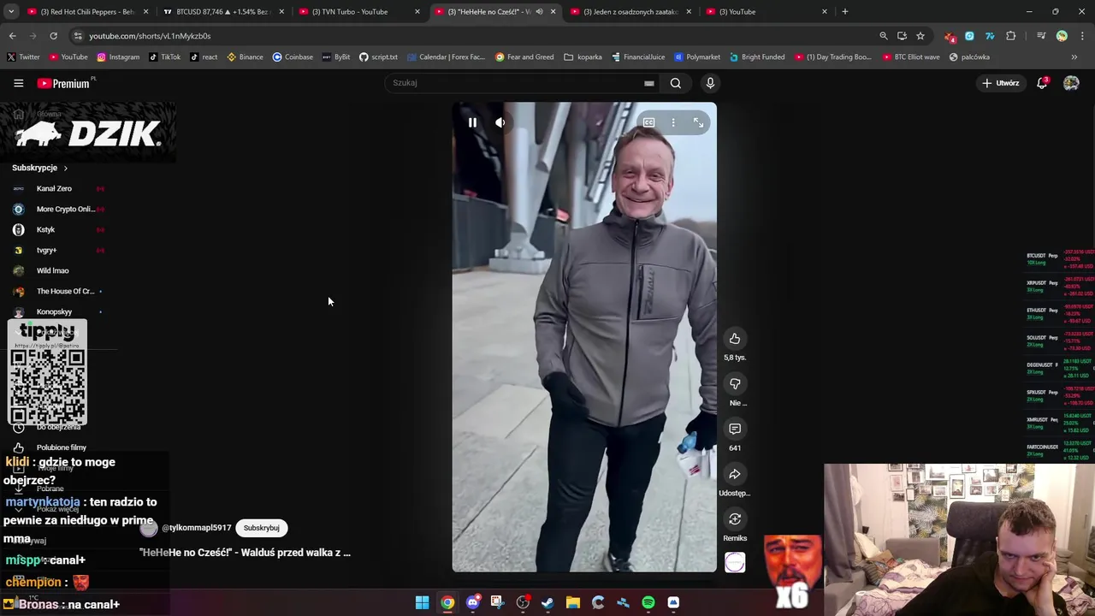This screenshot has height=616, width=1095.
Task: Open the sound thumbnail below Remiks
Action: (735, 562)
